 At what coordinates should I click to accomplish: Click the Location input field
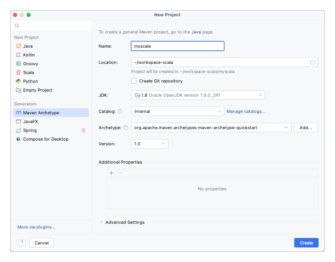pyautogui.click(x=224, y=62)
